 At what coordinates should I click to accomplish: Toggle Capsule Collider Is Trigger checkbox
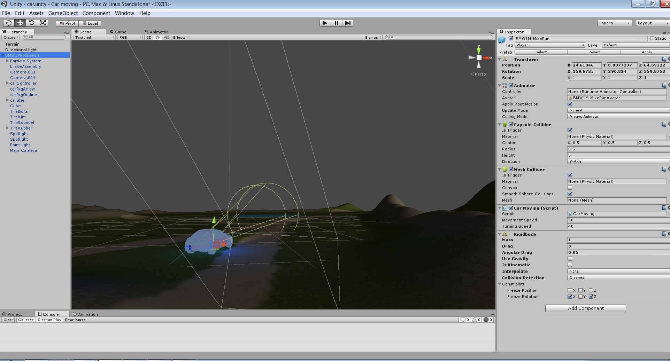(x=570, y=130)
